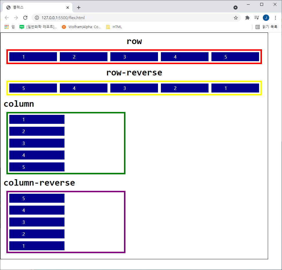Go back to the previous page
The image size is (282, 270).
7,18
